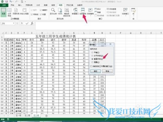Click 切换窗口 switch windows icon
Image resolution: width=163 pixels, height=122 pixels.
pyautogui.click(x=125, y=10)
